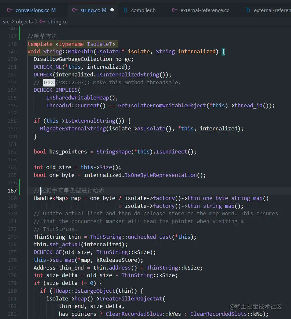Click 'MigrateExternalString' on line 159
Screen dimensions: 291x319
tap(73, 128)
